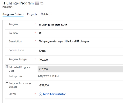This screenshot has width=123, height=103.
Task: Click the Program Remaining Budget value -525,000
Action: click(44, 86)
